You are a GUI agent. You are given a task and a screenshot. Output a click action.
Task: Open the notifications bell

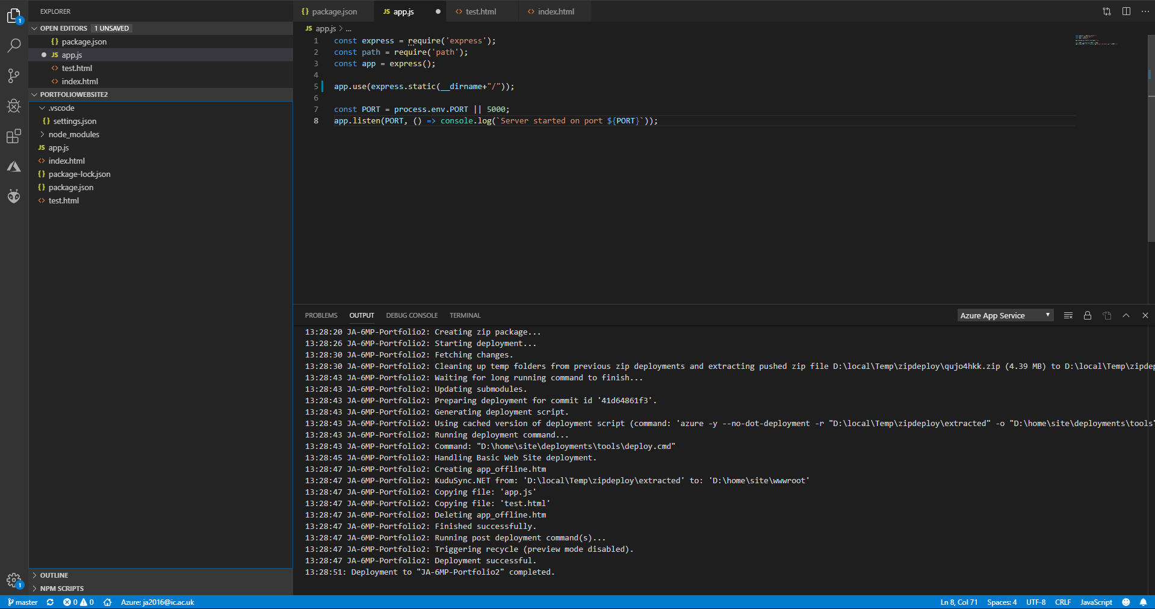(1143, 602)
